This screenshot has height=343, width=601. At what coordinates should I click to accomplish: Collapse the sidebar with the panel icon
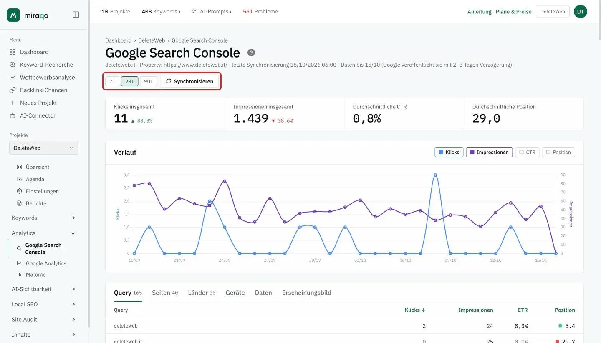click(x=76, y=15)
